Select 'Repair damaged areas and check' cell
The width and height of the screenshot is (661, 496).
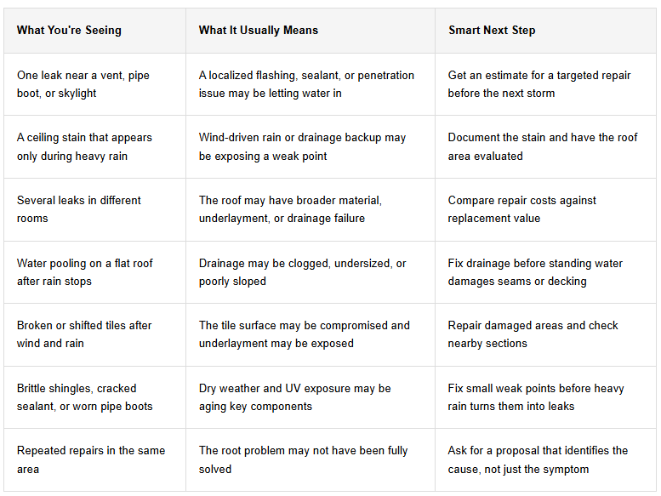coord(545,334)
